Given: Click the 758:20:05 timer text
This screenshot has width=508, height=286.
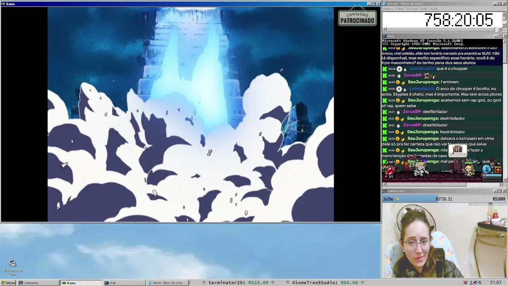Looking at the screenshot, I should (459, 20).
